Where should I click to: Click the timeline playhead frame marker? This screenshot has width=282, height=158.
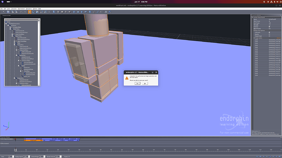(16, 150)
